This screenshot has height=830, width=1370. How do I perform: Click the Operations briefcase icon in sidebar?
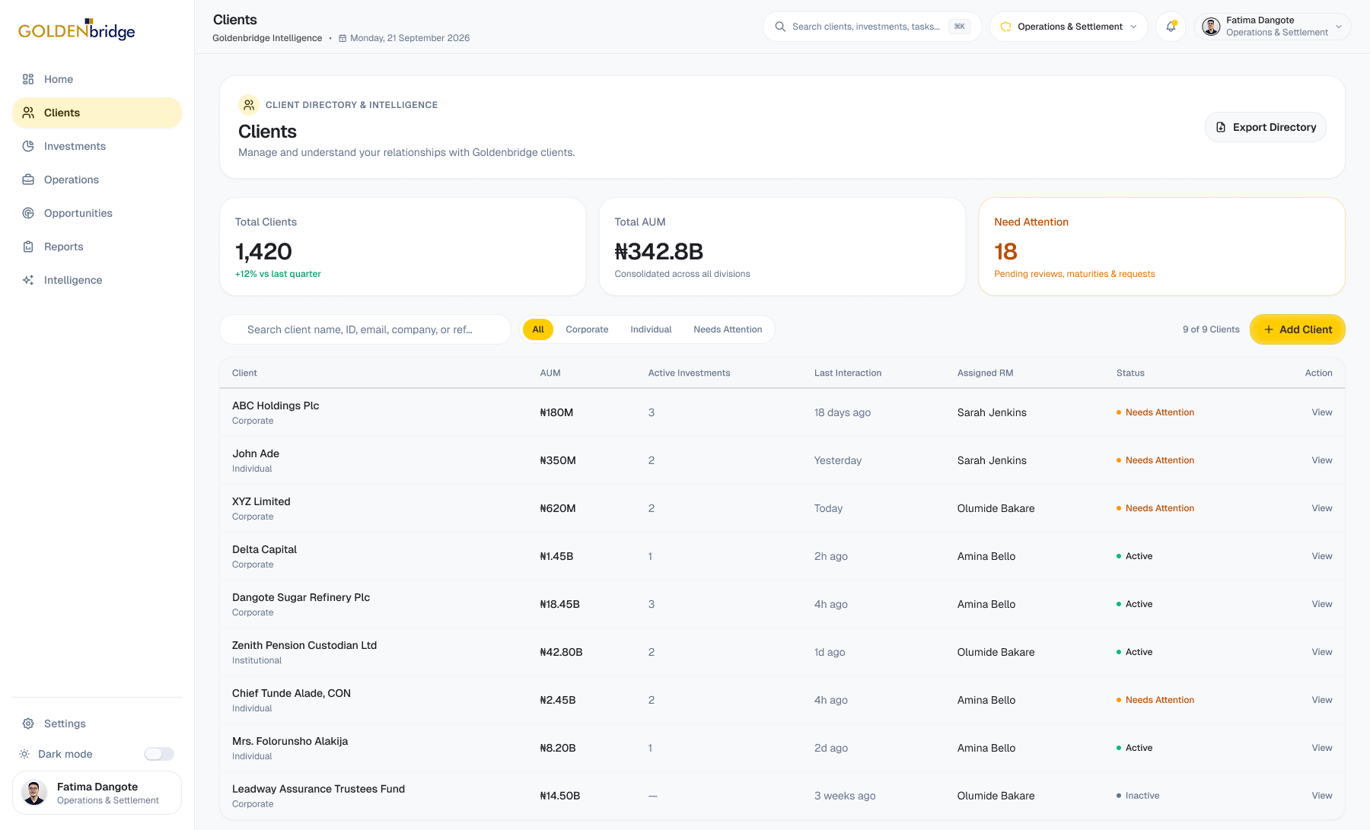(28, 180)
